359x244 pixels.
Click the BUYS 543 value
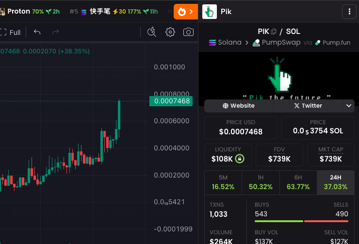[261, 214]
